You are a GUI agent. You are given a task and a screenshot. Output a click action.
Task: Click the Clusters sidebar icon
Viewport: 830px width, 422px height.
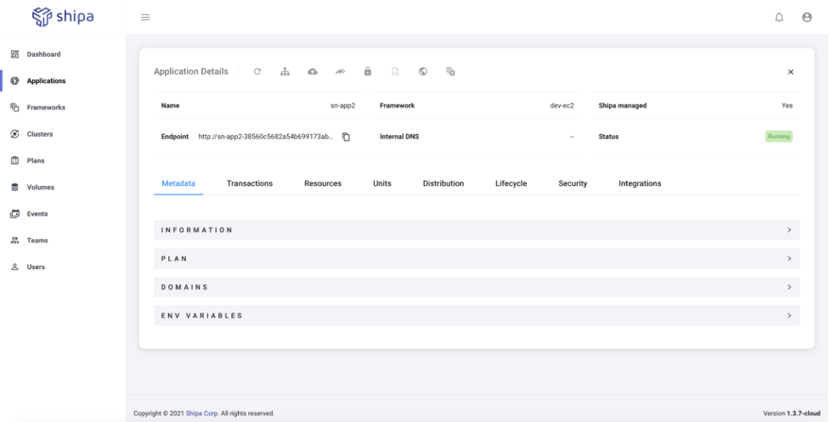(x=14, y=134)
